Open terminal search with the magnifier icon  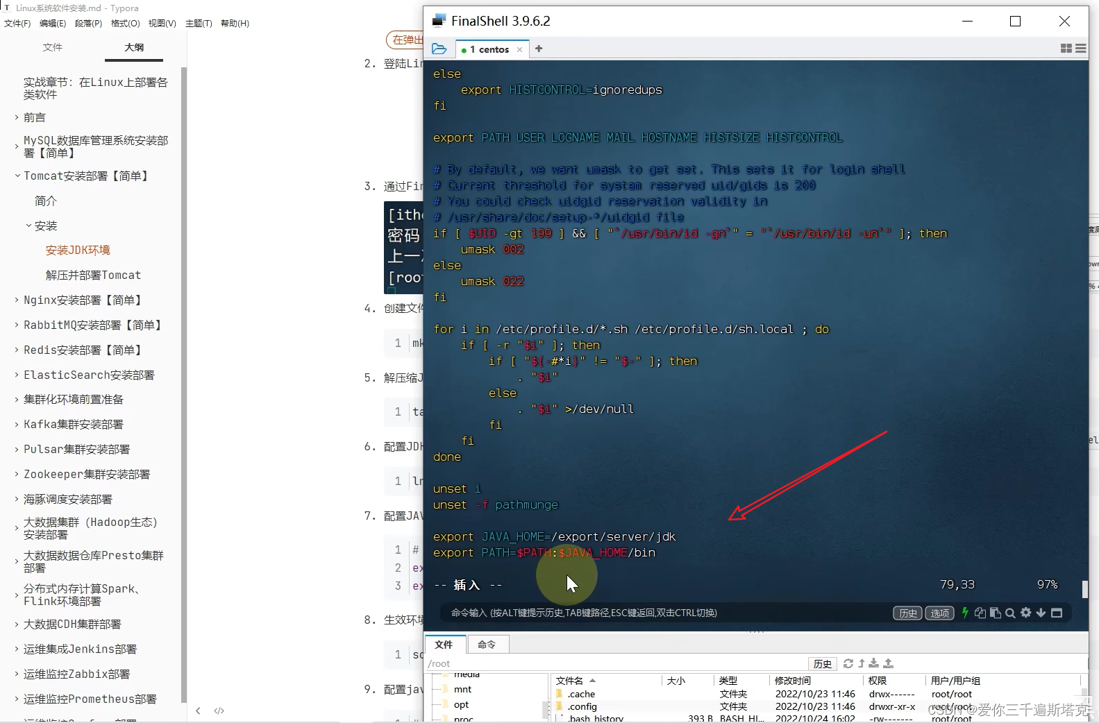click(x=1010, y=613)
